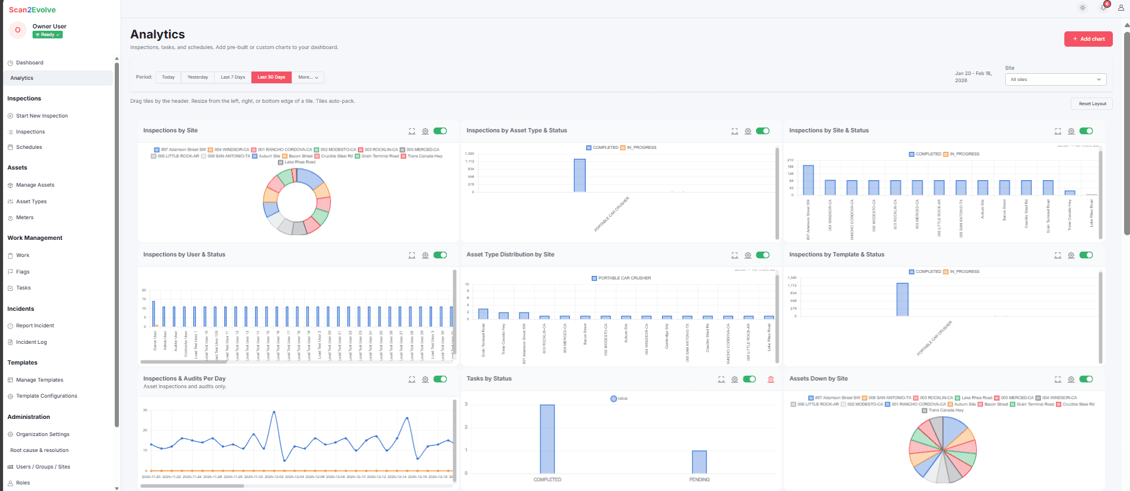
Task: Expand Inspections & Audits Per Day fullscreen
Action: (x=412, y=379)
